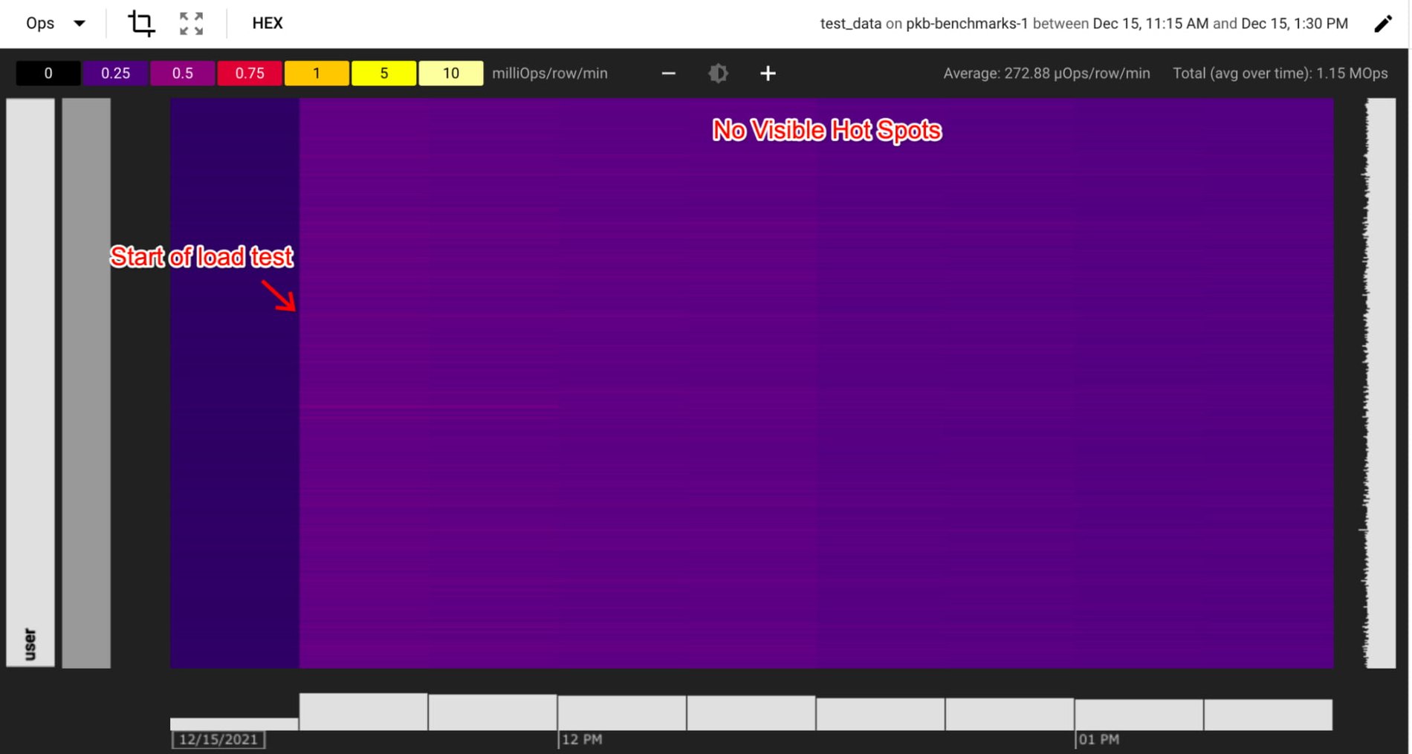This screenshot has width=1412, height=754.
Task: Click the black 0 legend swatch
Action: 48,74
